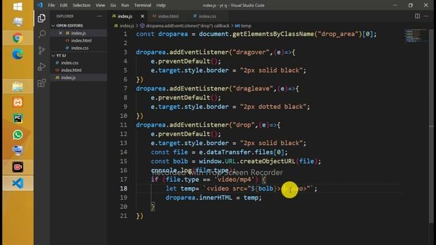This screenshot has height=245, width=436.
Task: Open the Selection menu
Action: 81,5
